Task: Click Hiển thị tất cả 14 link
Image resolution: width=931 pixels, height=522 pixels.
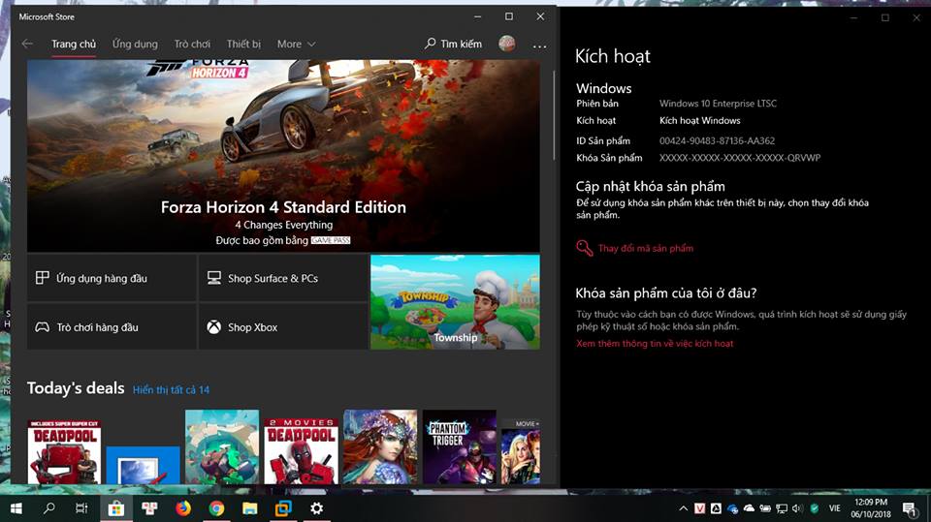Action: [x=171, y=389]
